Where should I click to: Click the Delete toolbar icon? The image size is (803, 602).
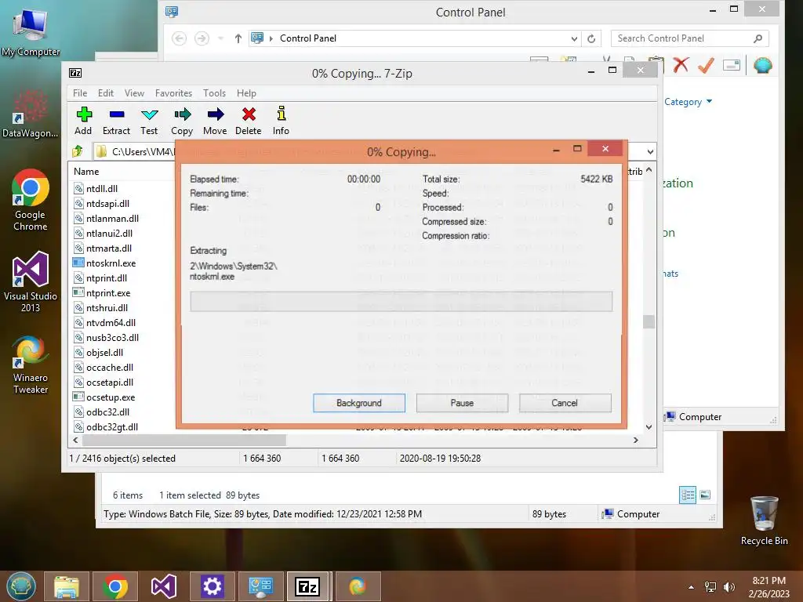tap(249, 114)
